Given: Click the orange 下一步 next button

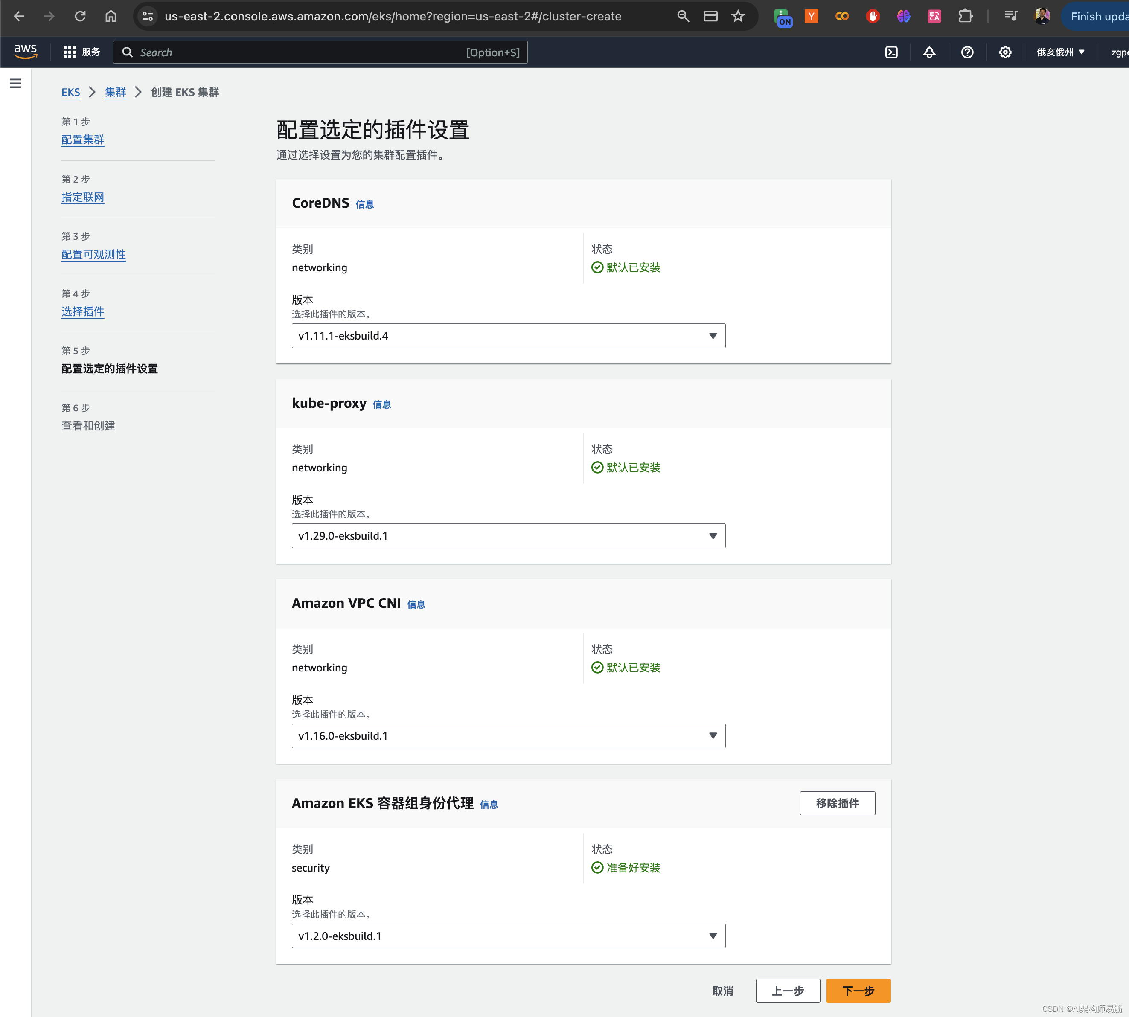Looking at the screenshot, I should coord(858,991).
